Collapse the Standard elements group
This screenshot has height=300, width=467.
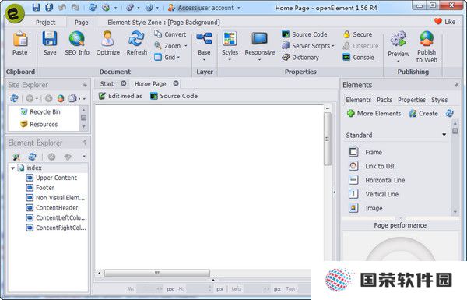[x=444, y=135]
